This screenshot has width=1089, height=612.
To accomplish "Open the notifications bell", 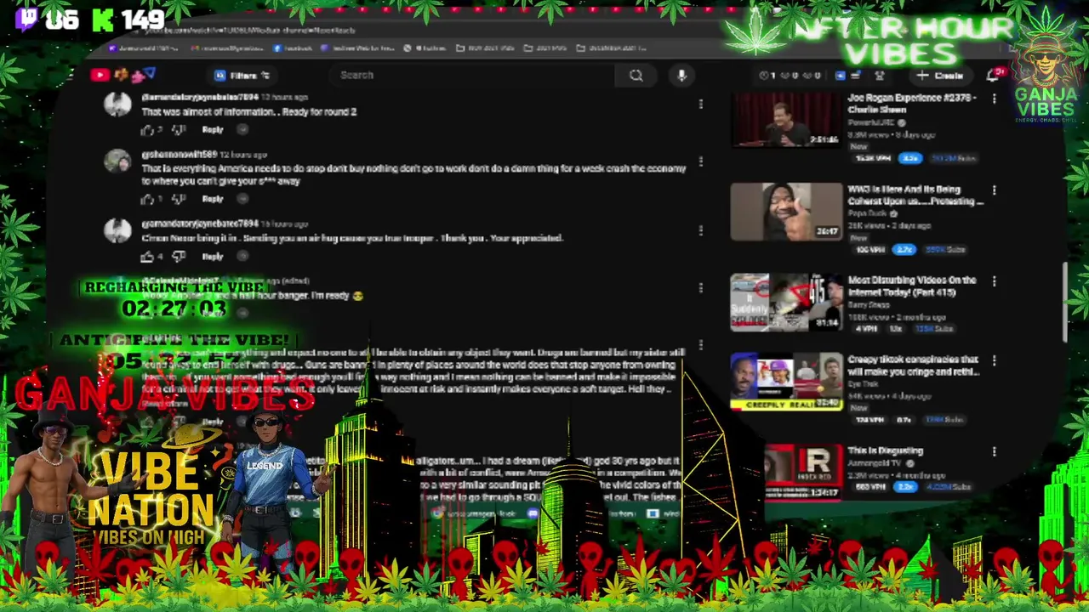I will coord(992,76).
